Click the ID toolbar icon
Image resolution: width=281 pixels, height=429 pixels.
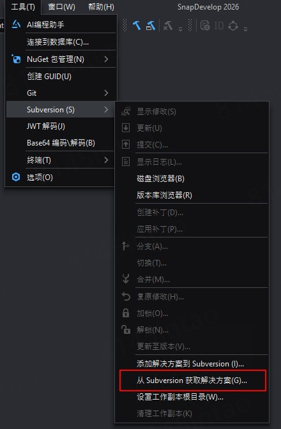point(219,26)
